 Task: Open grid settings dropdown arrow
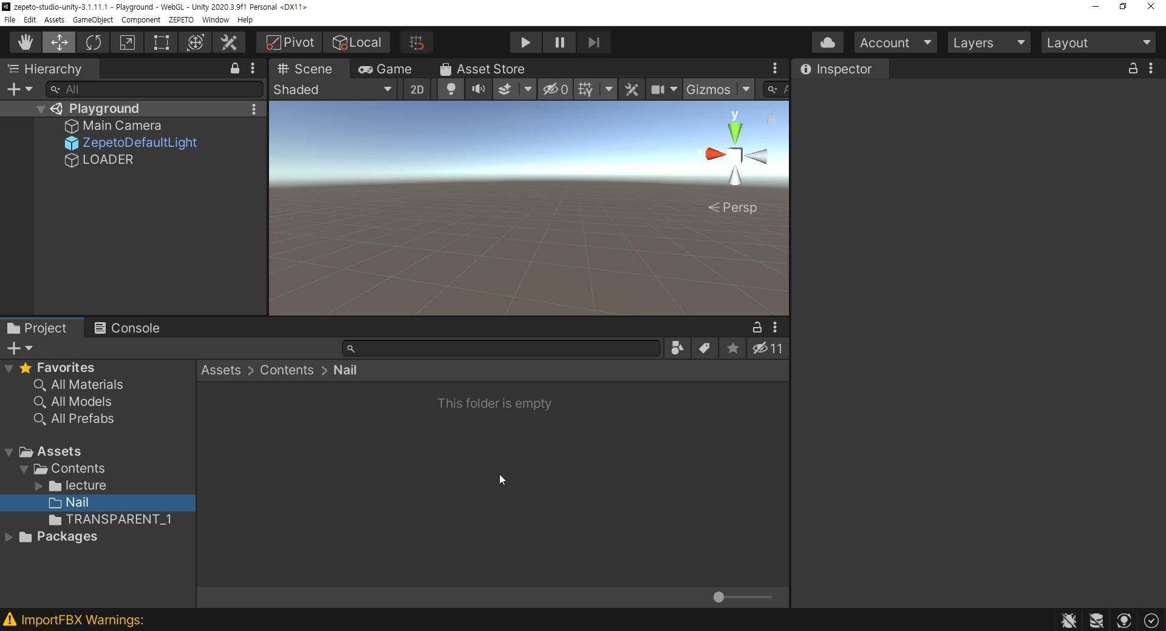609,89
